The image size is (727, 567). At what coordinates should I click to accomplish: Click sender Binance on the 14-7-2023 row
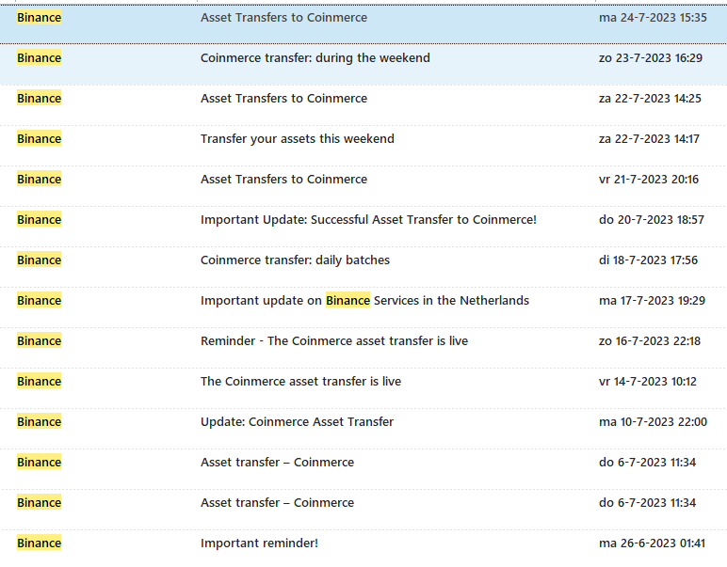(x=39, y=382)
